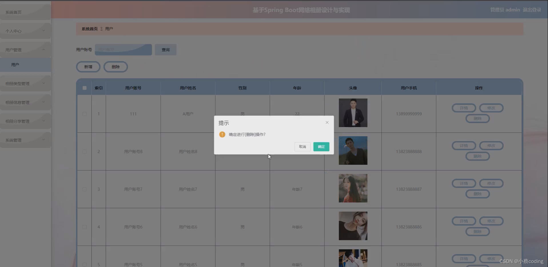Open 详情 for 用户账号5

click(x=464, y=259)
